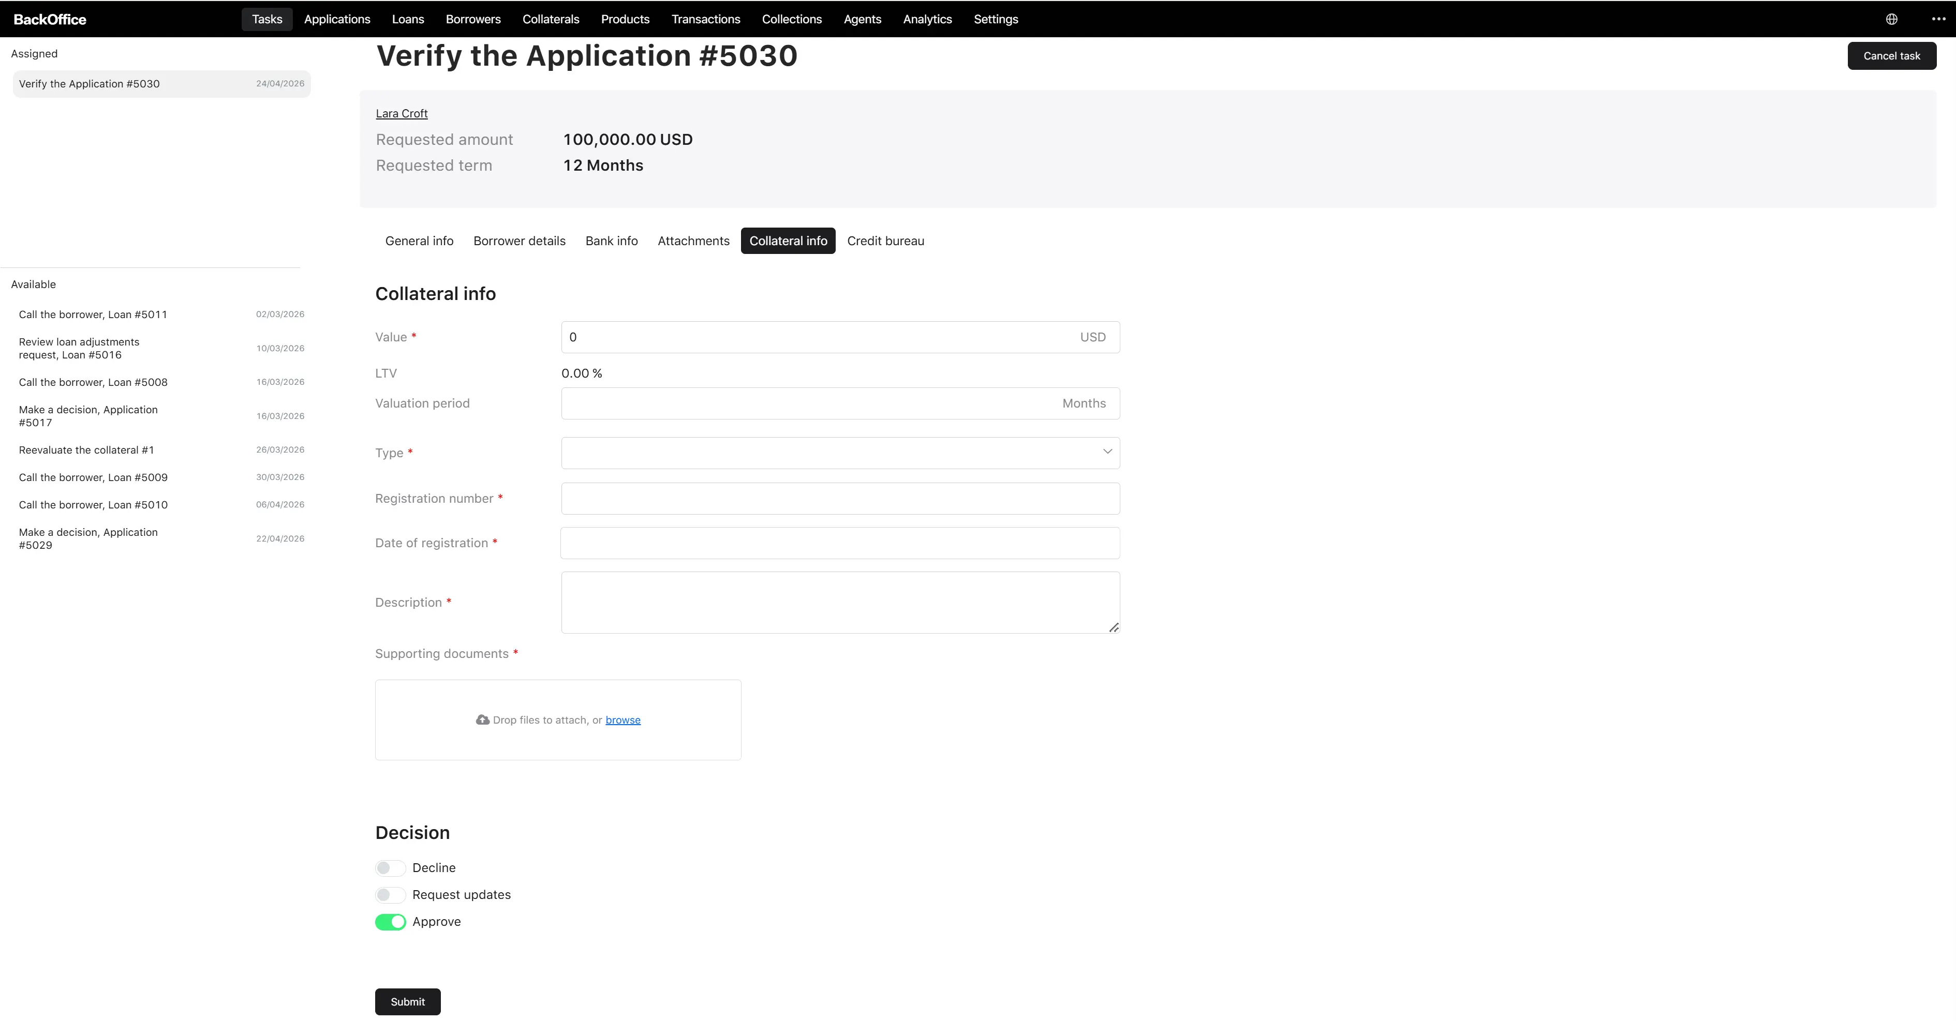Open the three-dot more options menu
This screenshot has height=1021, width=1956.
click(1938, 19)
